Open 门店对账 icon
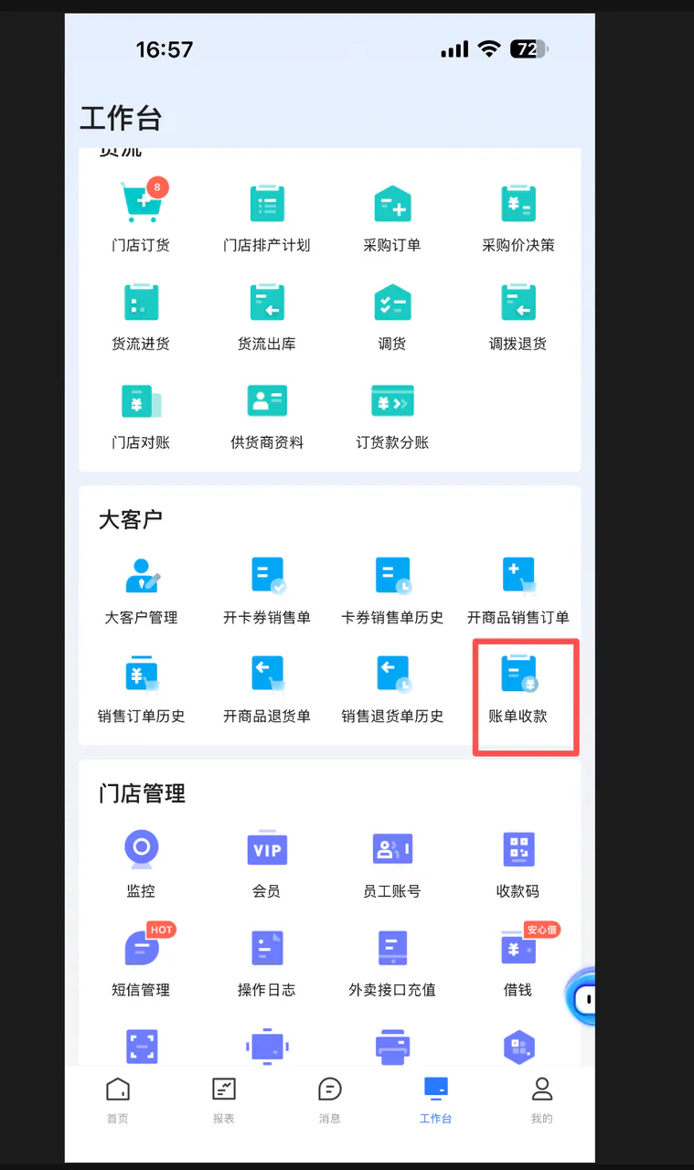 (141, 400)
